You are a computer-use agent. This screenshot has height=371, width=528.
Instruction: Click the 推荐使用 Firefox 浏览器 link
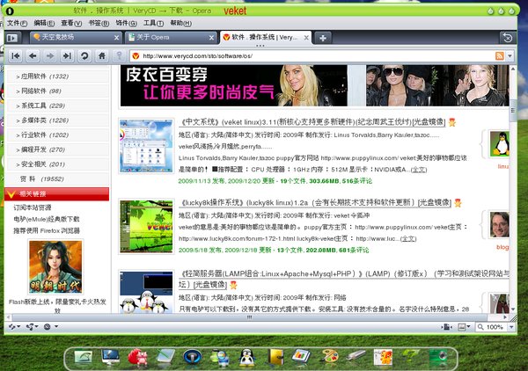(47, 230)
